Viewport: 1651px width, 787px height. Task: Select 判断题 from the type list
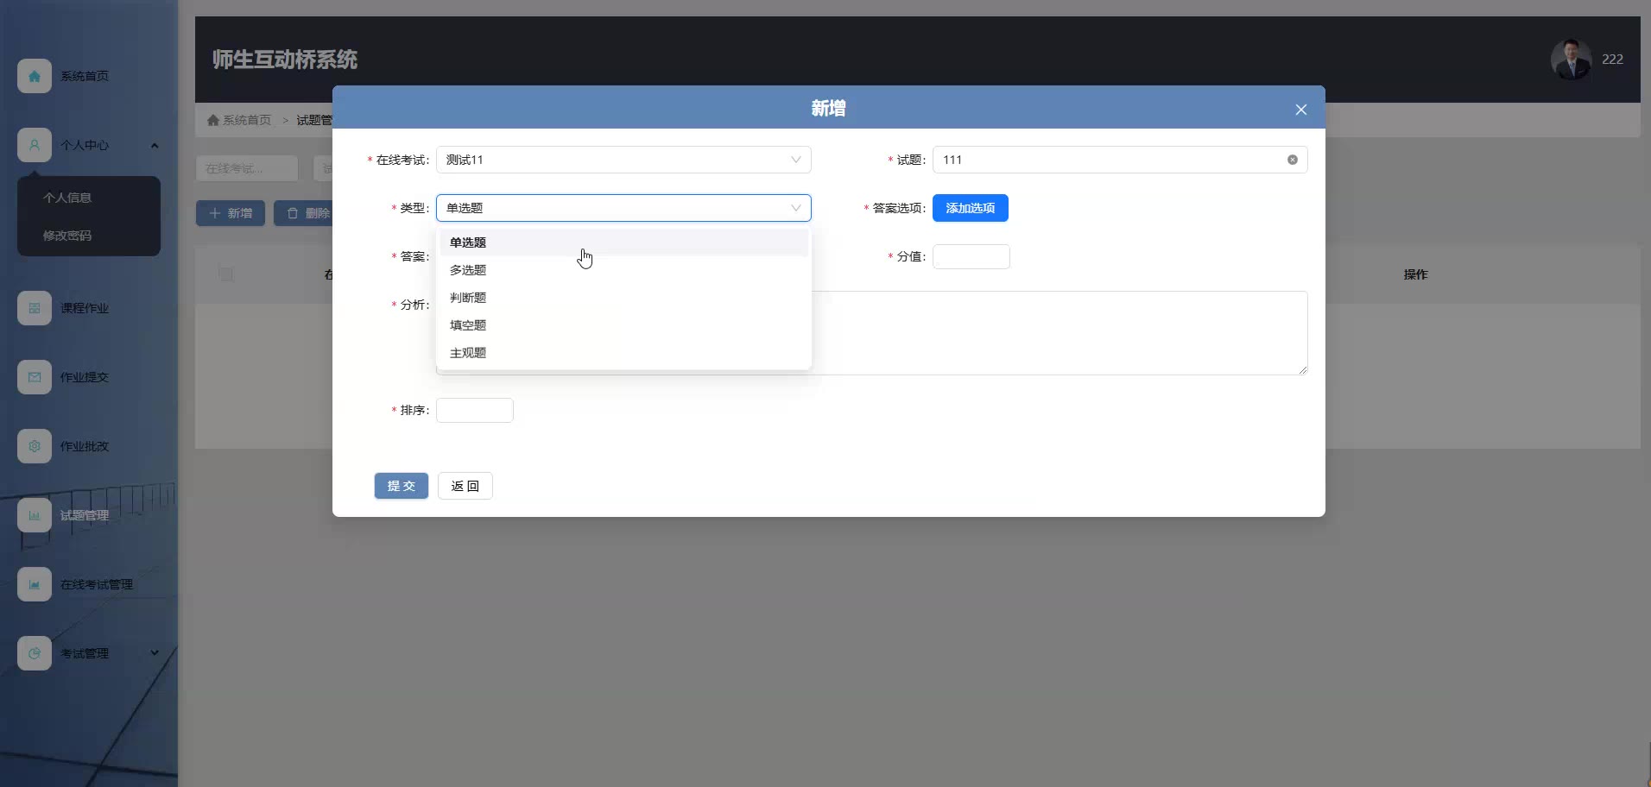[x=623, y=298]
